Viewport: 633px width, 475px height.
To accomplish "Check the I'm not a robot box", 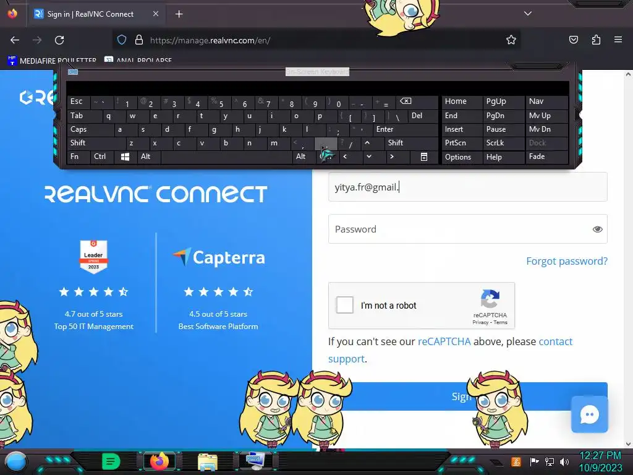I will (345, 305).
